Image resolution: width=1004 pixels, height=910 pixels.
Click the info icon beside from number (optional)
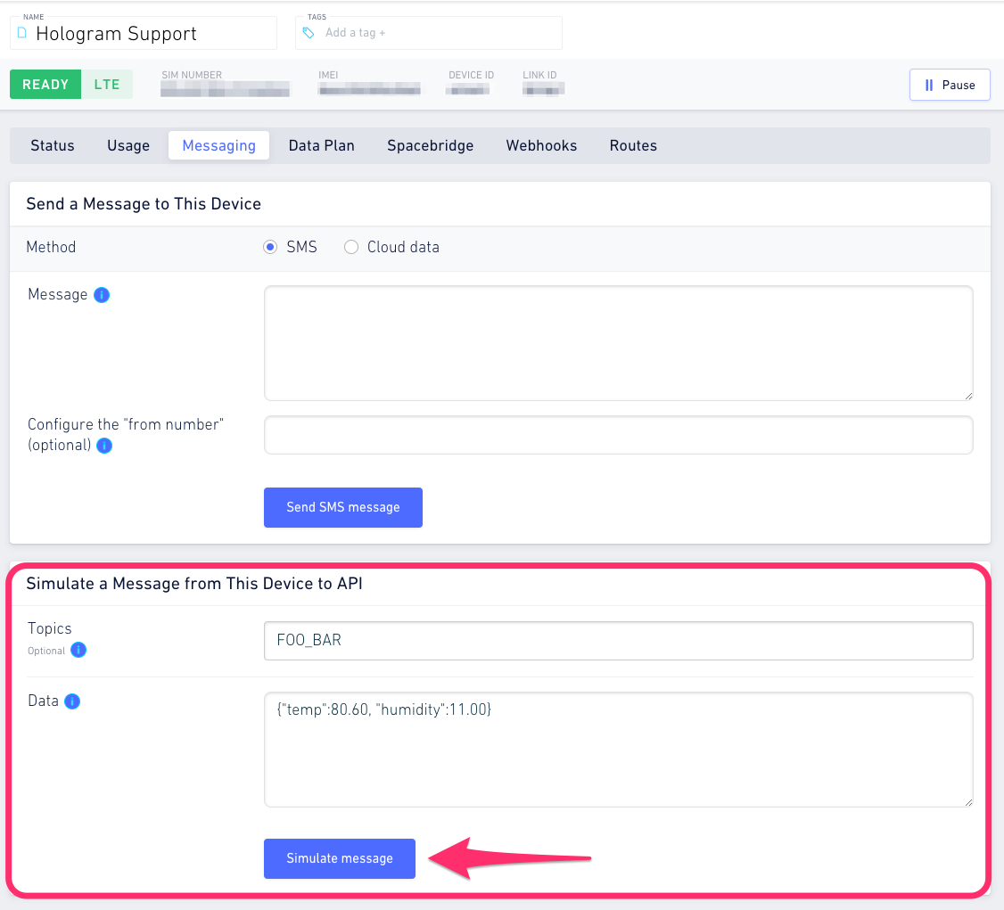104,446
